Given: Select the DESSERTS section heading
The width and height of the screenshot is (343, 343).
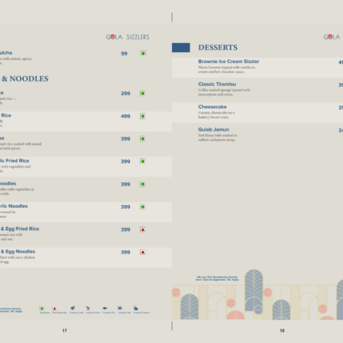Looking at the screenshot, I should pos(218,48).
